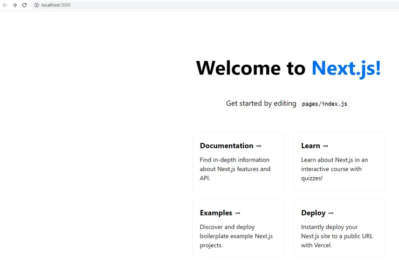Viewport: 399px width, 271px height.
Task: Open the Documentation card
Action: (238, 161)
